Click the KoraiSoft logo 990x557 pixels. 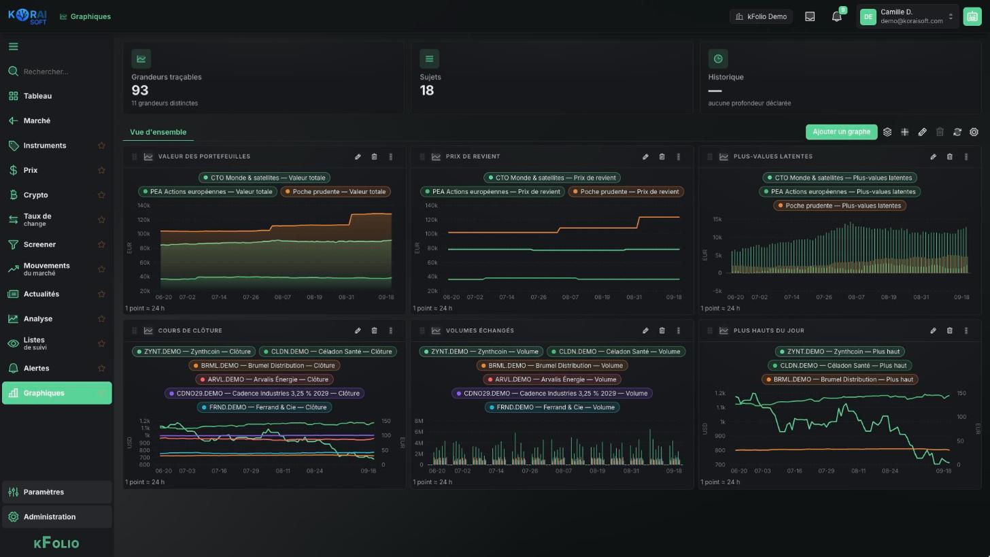pos(27,16)
